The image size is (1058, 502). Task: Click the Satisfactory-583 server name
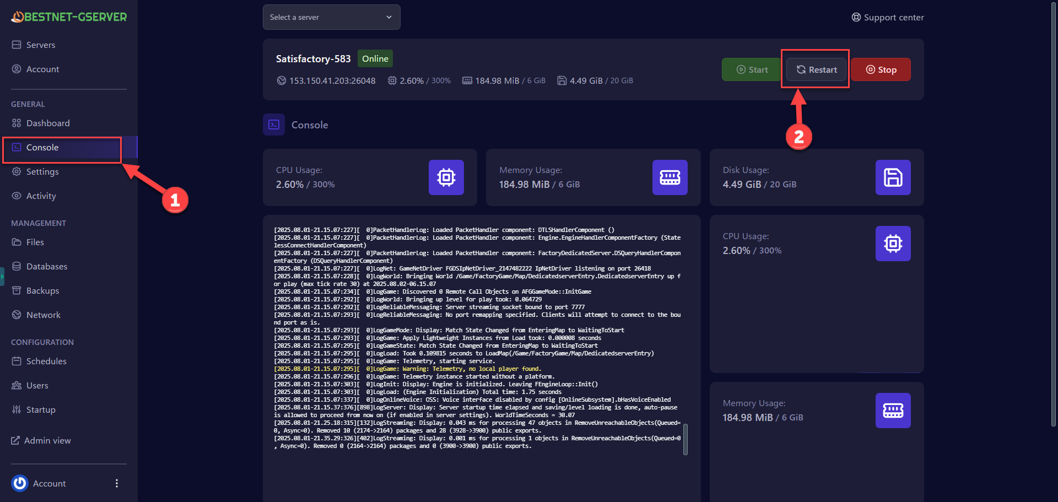[313, 58]
